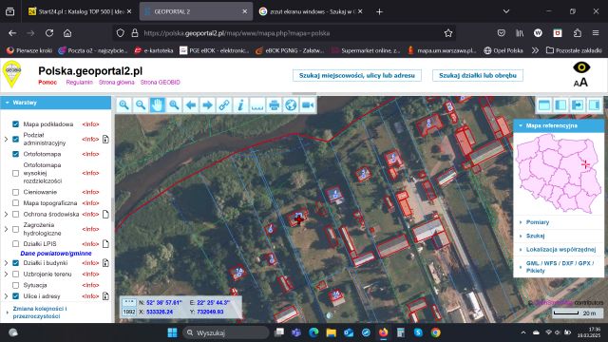This screenshot has height=342, width=608.
Task: Click the magnifier icon after the hand tool
Action: (174, 105)
